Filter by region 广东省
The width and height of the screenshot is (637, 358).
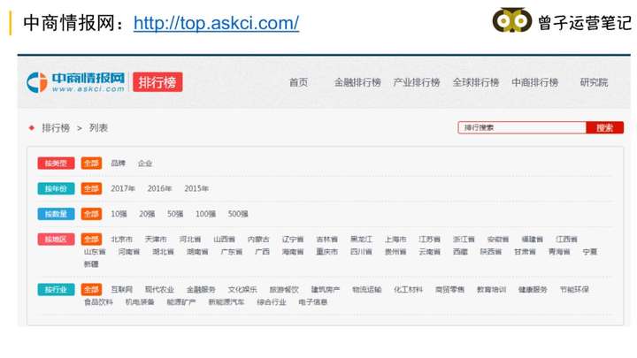click(232, 252)
